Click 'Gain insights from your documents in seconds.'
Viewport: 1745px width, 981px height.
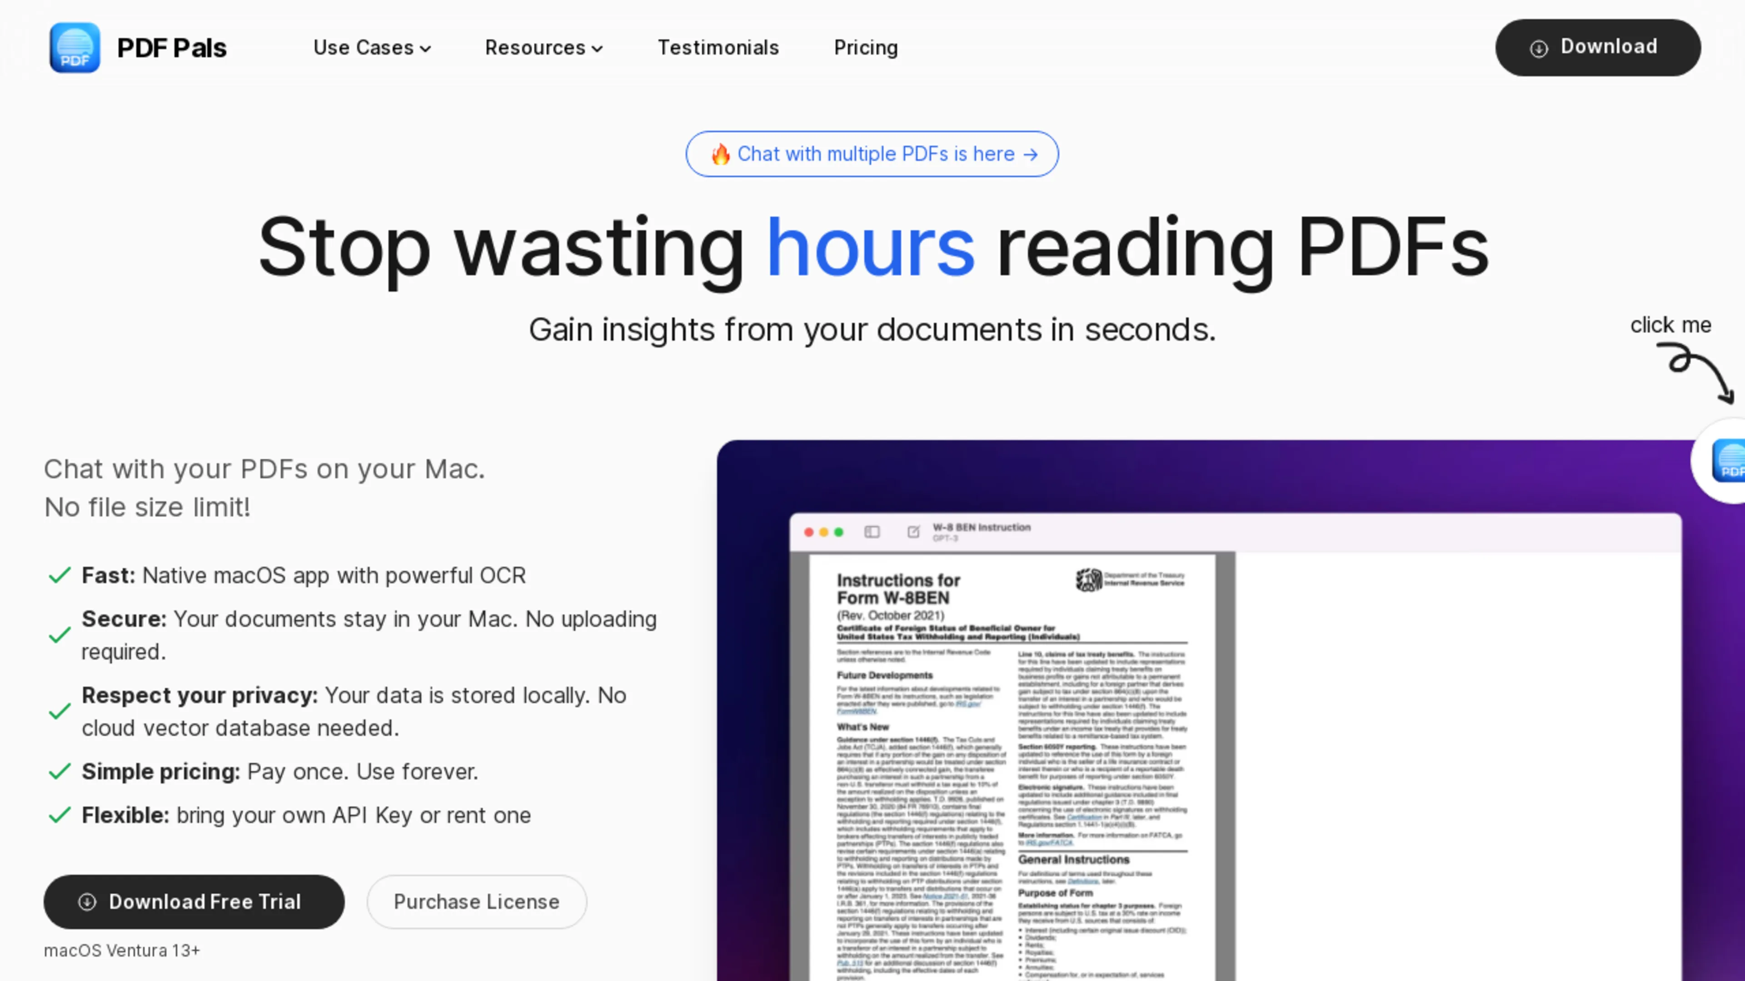point(872,330)
